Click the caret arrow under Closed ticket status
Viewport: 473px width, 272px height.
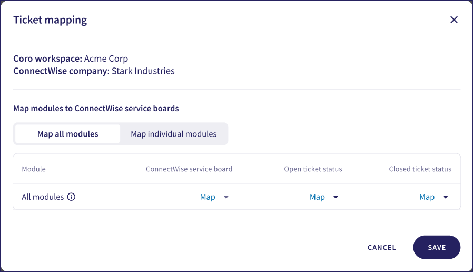click(x=445, y=197)
